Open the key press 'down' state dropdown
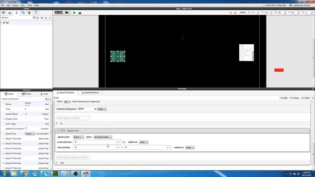Image resolution: width=315 pixels, height=177 pixels. 102,109
